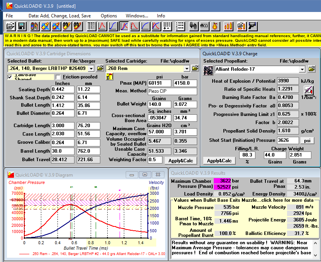Image resolution: width=321 pixels, height=262 pixels.
Task: Show the blue S-shaped velocity curve icon
Action: tap(113, 26)
